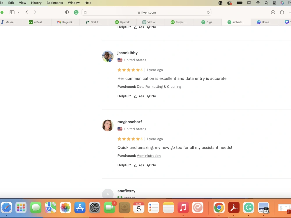Image resolution: width=291 pixels, height=218 pixels.
Task: Open Adobe Acrobat from the Dock
Action: tap(233, 208)
